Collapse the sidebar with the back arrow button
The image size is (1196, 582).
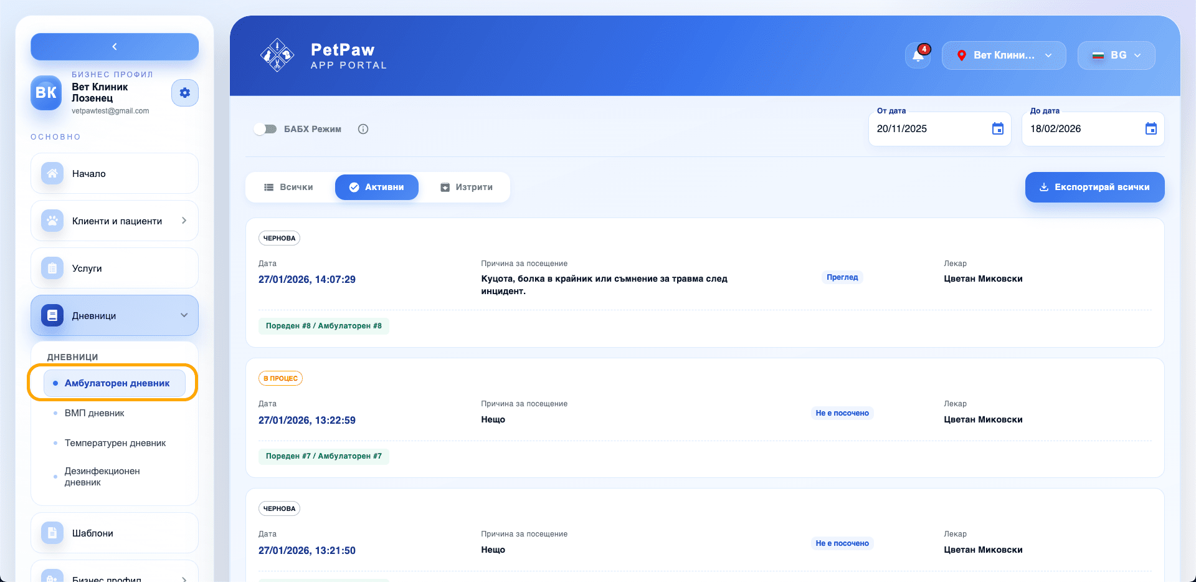(x=115, y=47)
